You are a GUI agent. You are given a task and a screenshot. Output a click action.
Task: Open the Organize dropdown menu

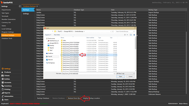pyautogui.click(x=48, y=35)
